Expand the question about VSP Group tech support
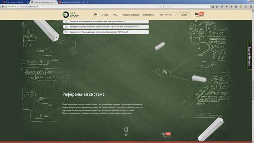This screenshot has height=143, width=254. click(x=106, y=32)
